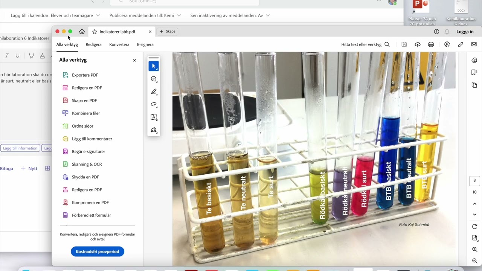Image resolution: width=482 pixels, height=271 pixels.
Task: Open the E-signera tab
Action: click(x=145, y=44)
